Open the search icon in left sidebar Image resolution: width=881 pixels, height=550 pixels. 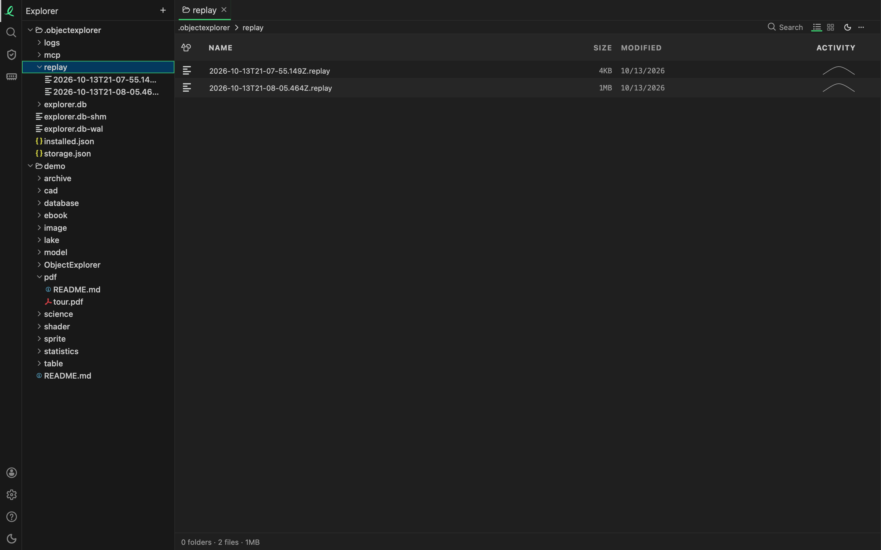coord(11,32)
